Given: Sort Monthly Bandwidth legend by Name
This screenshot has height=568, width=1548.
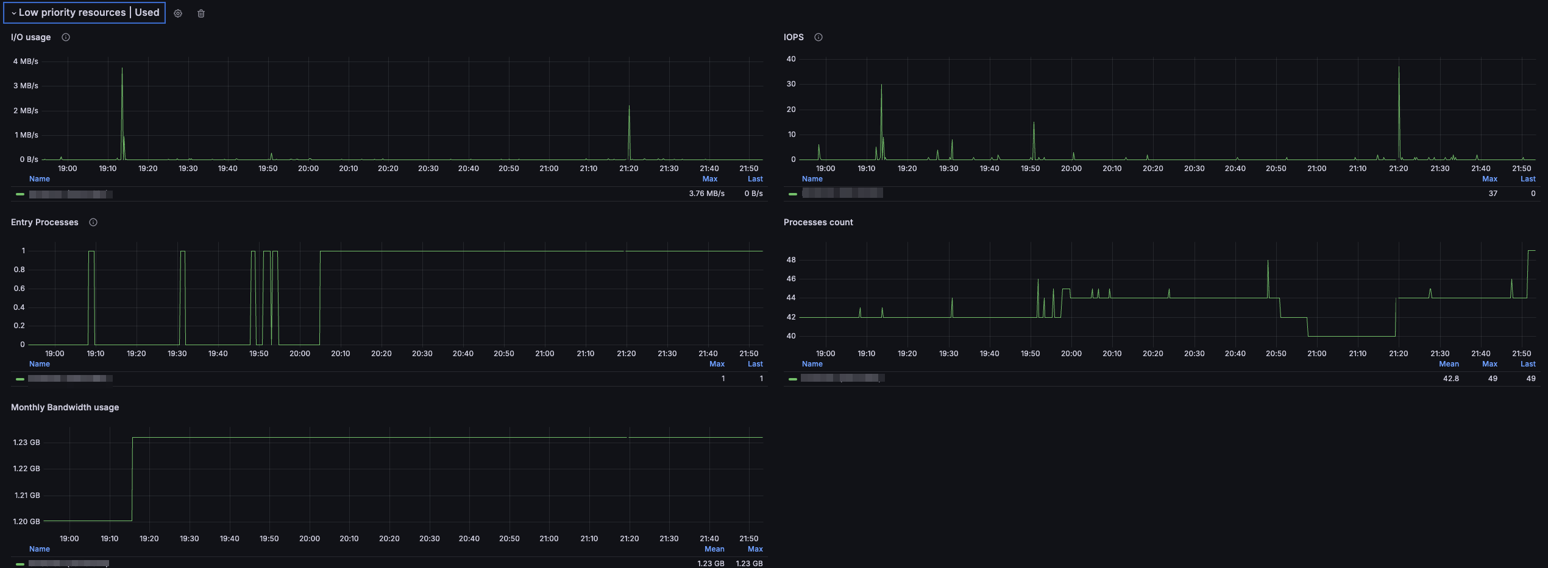Looking at the screenshot, I should click(x=40, y=549).
